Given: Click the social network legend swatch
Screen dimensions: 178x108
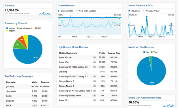Looking at the screenshot, I should (18, 28).
